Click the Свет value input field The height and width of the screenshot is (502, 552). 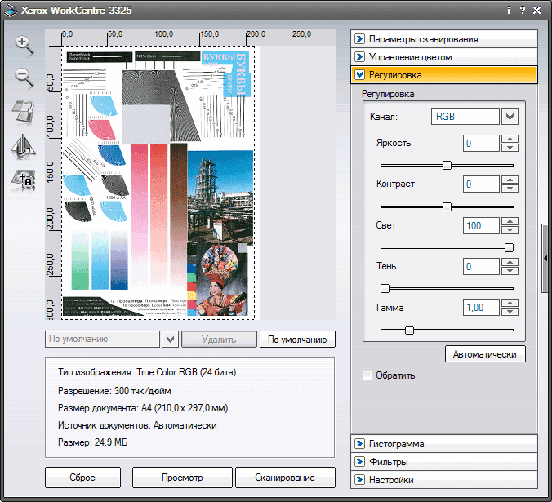tap(481, 225)
